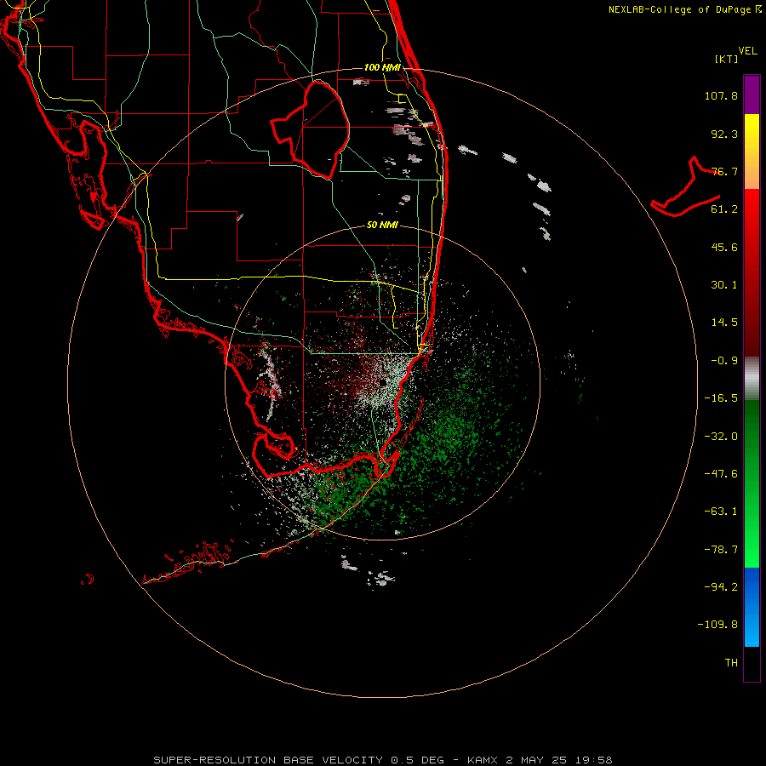This screenshot has height=766, width=766.
Task: Select the -78.7 scale value
Action: point(721,550)
